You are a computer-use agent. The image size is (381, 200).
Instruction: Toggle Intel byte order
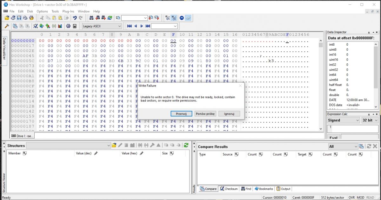click(188, 18)
